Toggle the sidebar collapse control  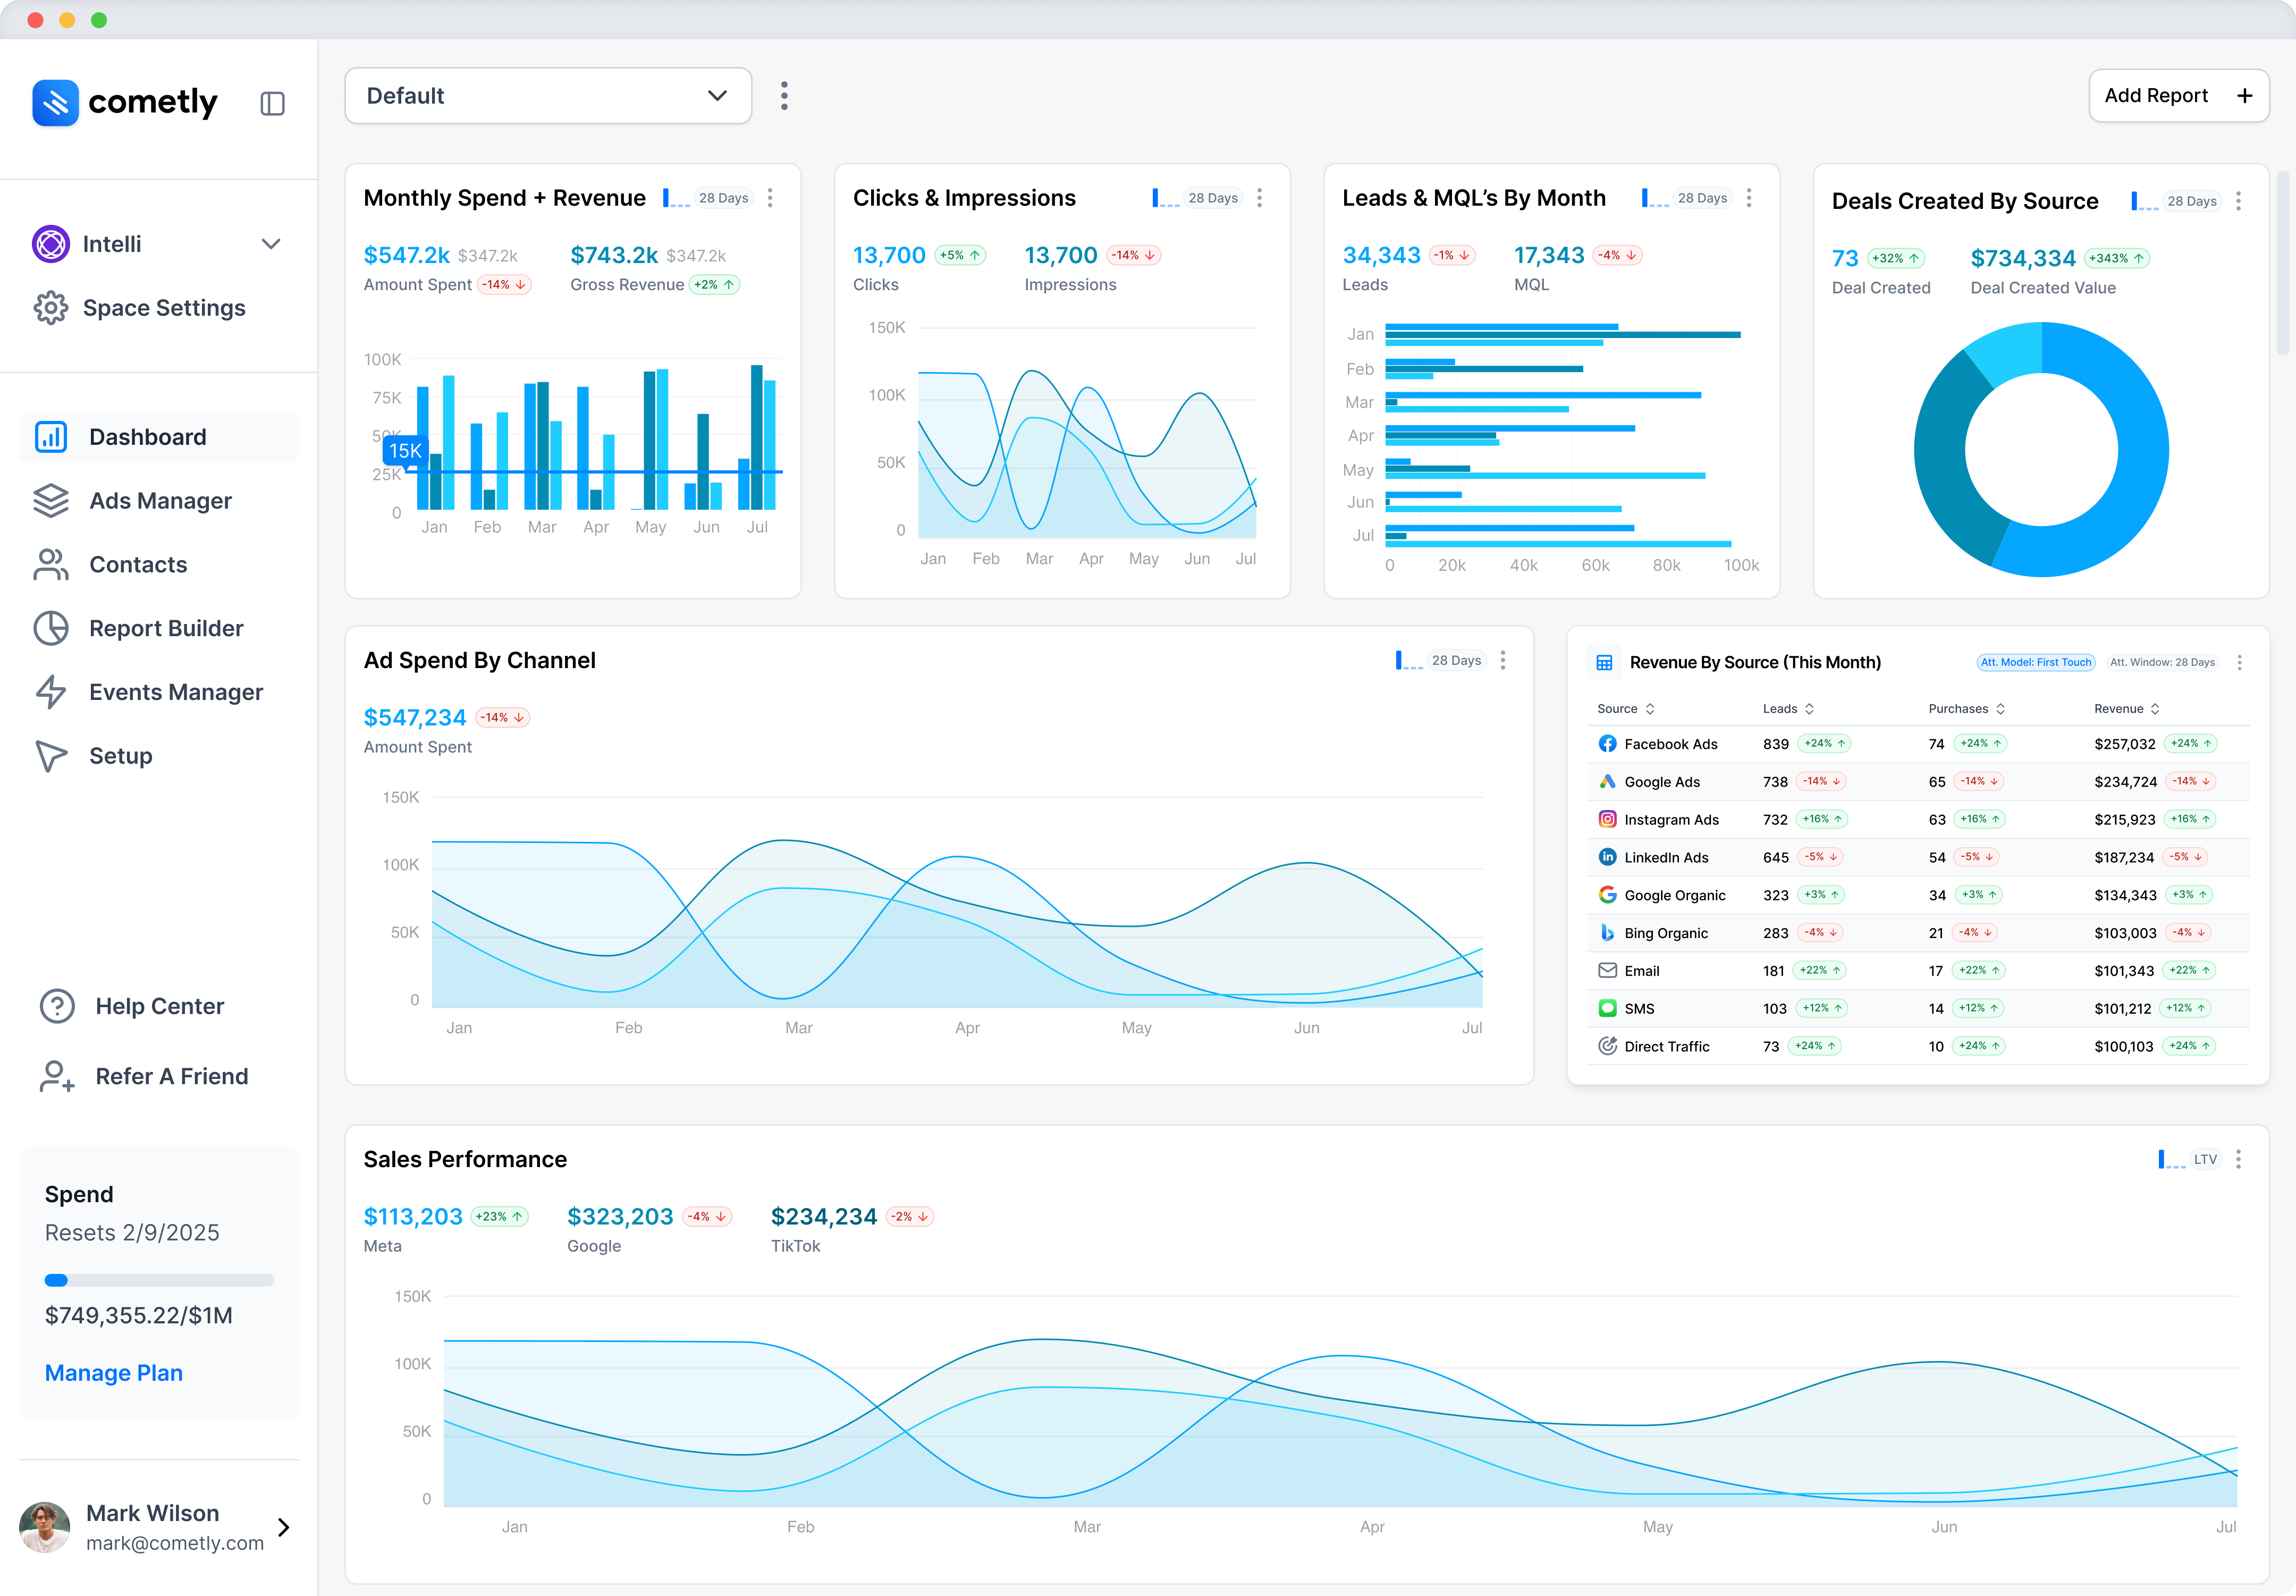coord(273,103)
